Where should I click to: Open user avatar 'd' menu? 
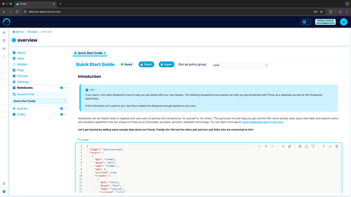click(x=343, y=22)
